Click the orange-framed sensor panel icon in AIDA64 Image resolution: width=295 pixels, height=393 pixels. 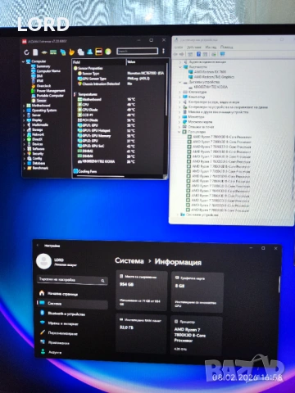point(99,52)
